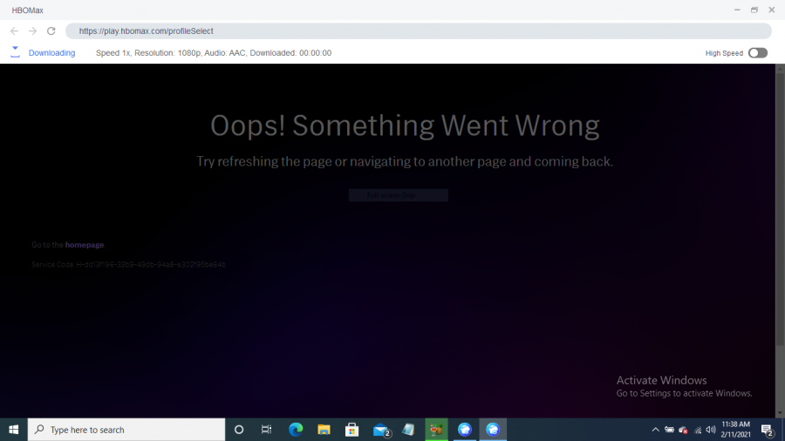Click the Service Code text
The image size is (785, 441).
tap(129, 264)
